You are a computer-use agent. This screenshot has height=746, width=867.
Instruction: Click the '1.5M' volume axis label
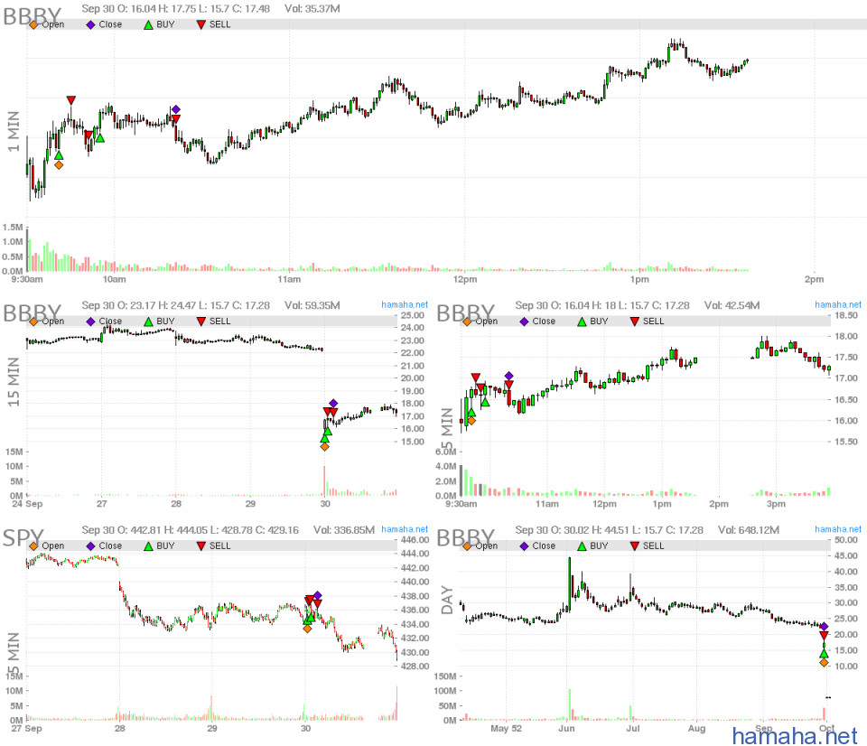(x=13, y=228)
